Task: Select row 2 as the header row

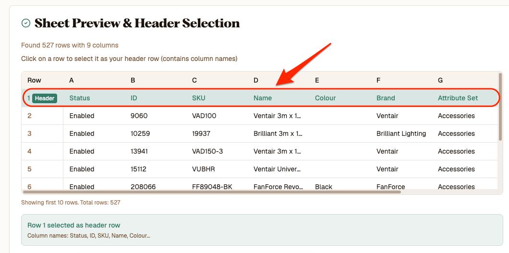Action: tap(259, 116)
